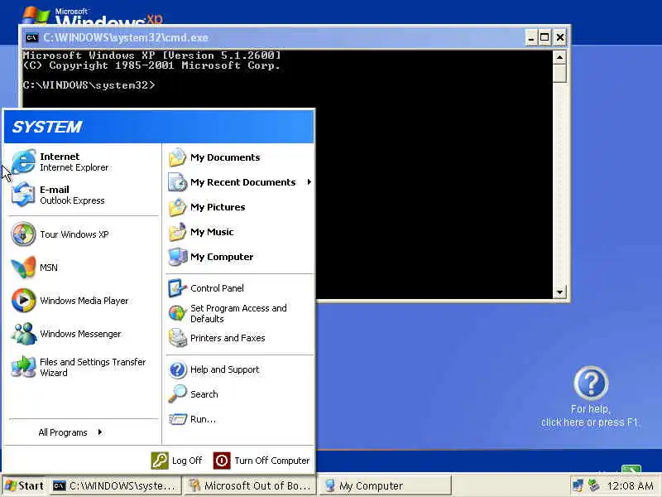Open the Printers and Faxes icon

tap(177, 338)
